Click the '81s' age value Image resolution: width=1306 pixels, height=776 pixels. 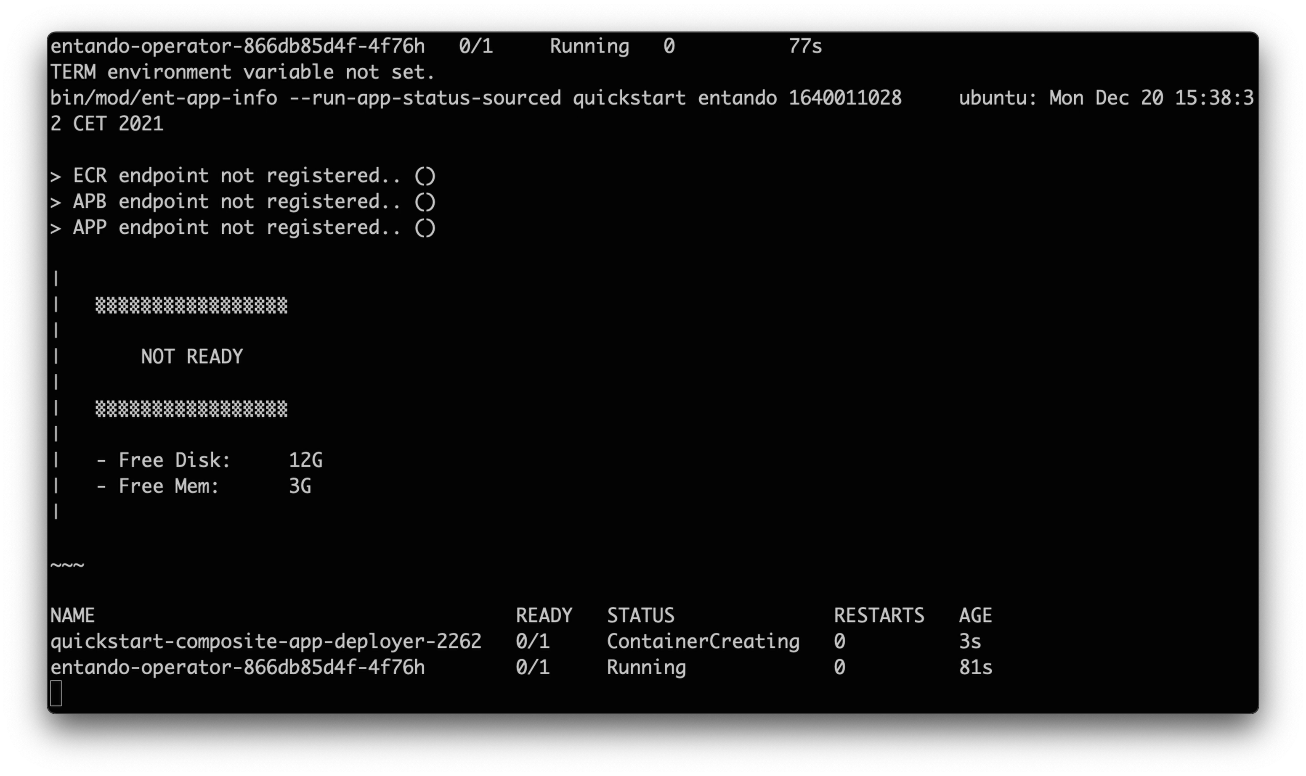pyautogui.click(x=976, y=668)
